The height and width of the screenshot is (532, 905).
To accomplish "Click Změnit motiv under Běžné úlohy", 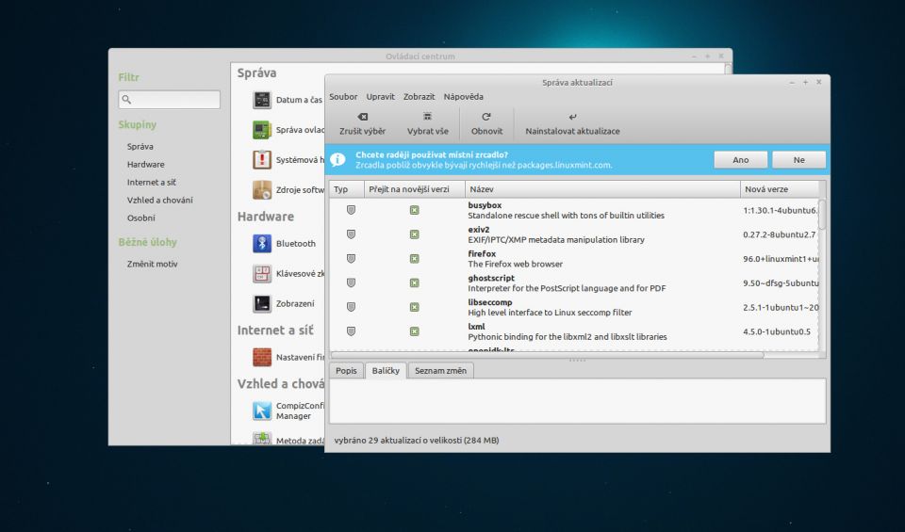I will (153, 264).
